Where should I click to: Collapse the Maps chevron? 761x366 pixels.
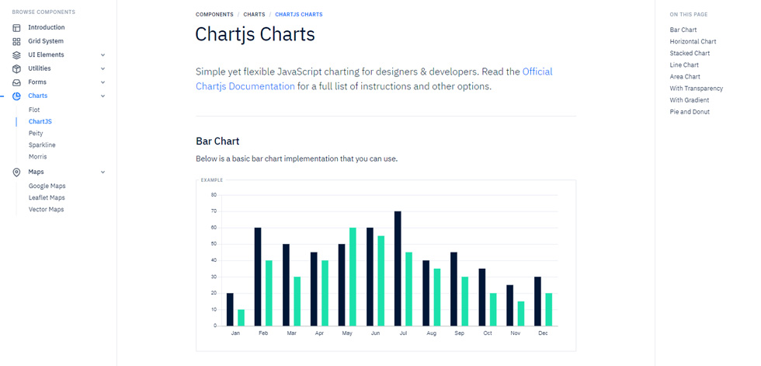[103, 172]
